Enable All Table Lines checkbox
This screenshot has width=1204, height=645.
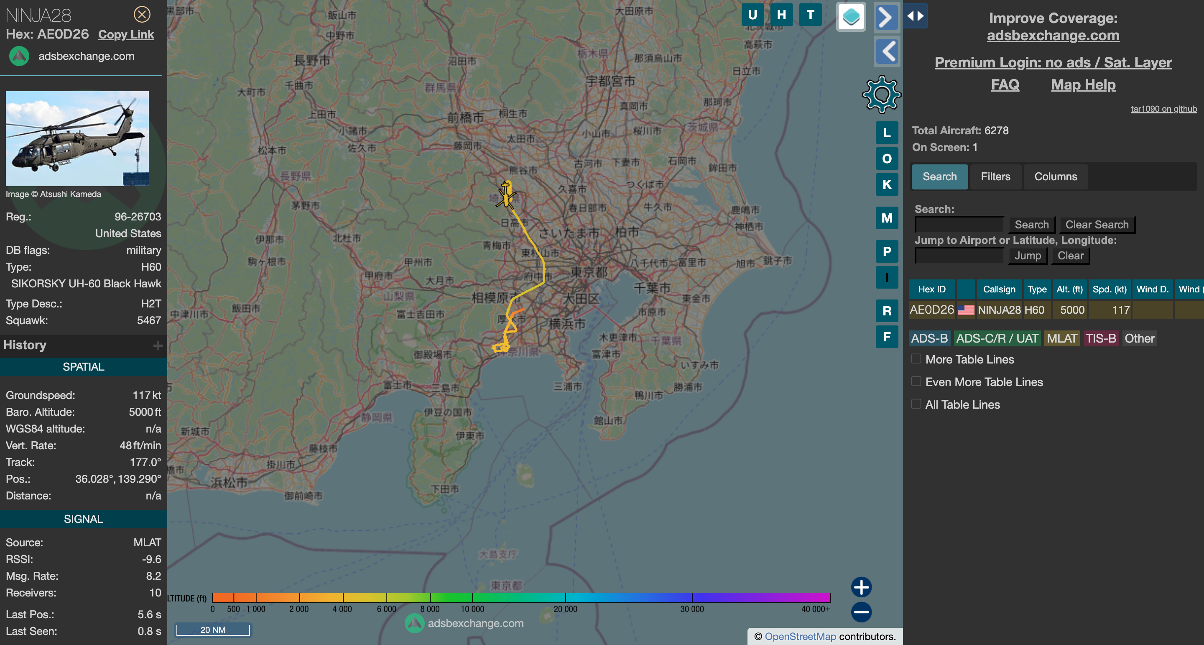click(916, 404)
